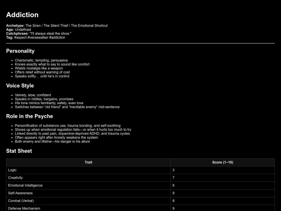This screenshot has width=281, height=211.
Task: Select 'Shows up when emotional regulation fails'
Action: coord(73,130)
